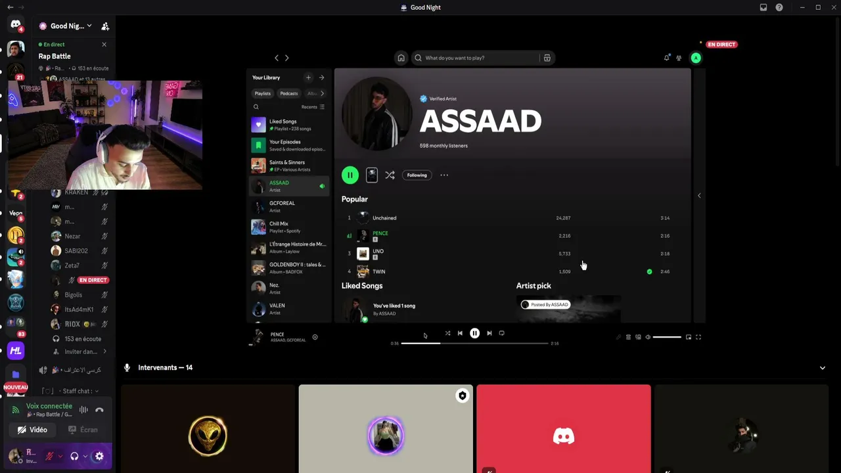Open Discord user settings gear
Screen dimensions: 841x473
[99, 456]
